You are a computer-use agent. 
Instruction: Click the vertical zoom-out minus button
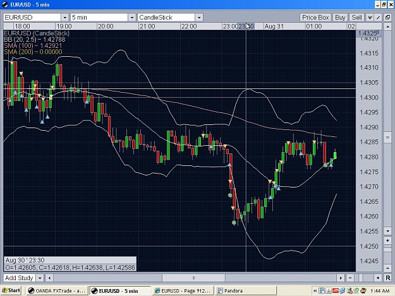tap(387, 268)
